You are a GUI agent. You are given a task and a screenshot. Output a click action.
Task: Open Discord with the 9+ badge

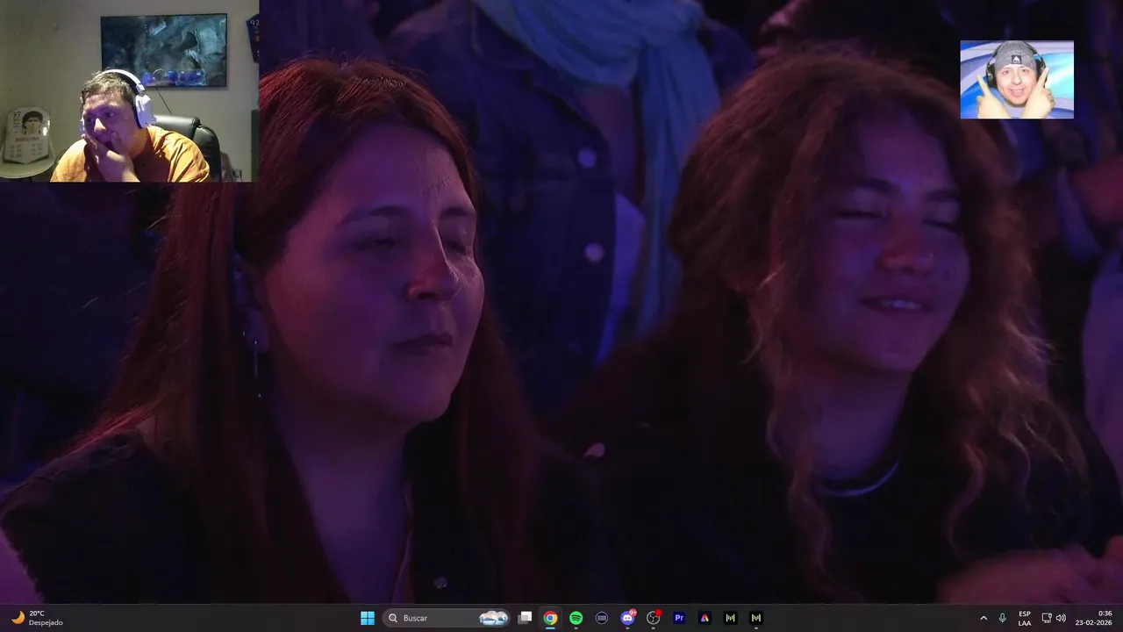point(627,618)
